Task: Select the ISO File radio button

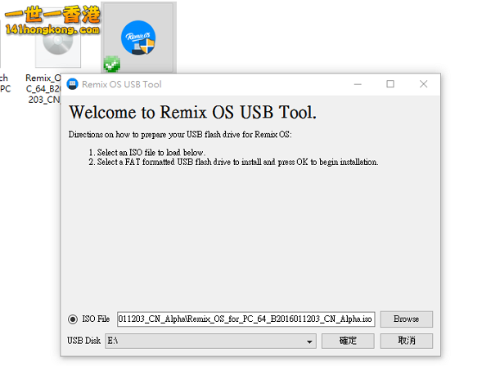Action: [73, 319]
